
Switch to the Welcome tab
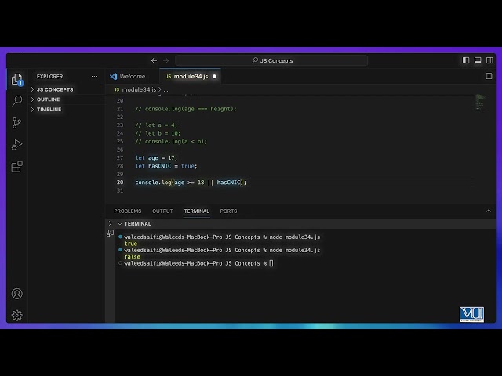[128, 77]
